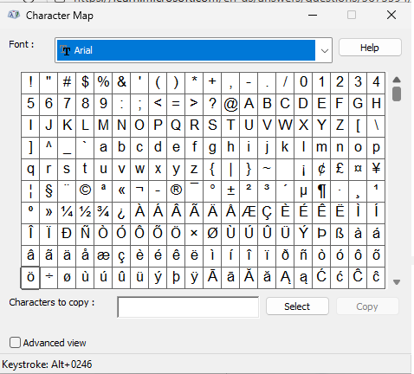Choose the question mark ? cell
The height and width of the screenshot is (374, 414).
point(212,104)
